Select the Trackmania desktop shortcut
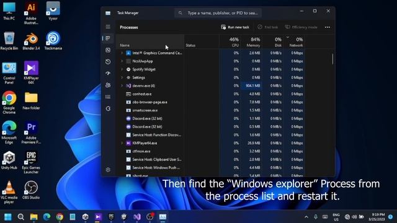 [x=53, y=41]
